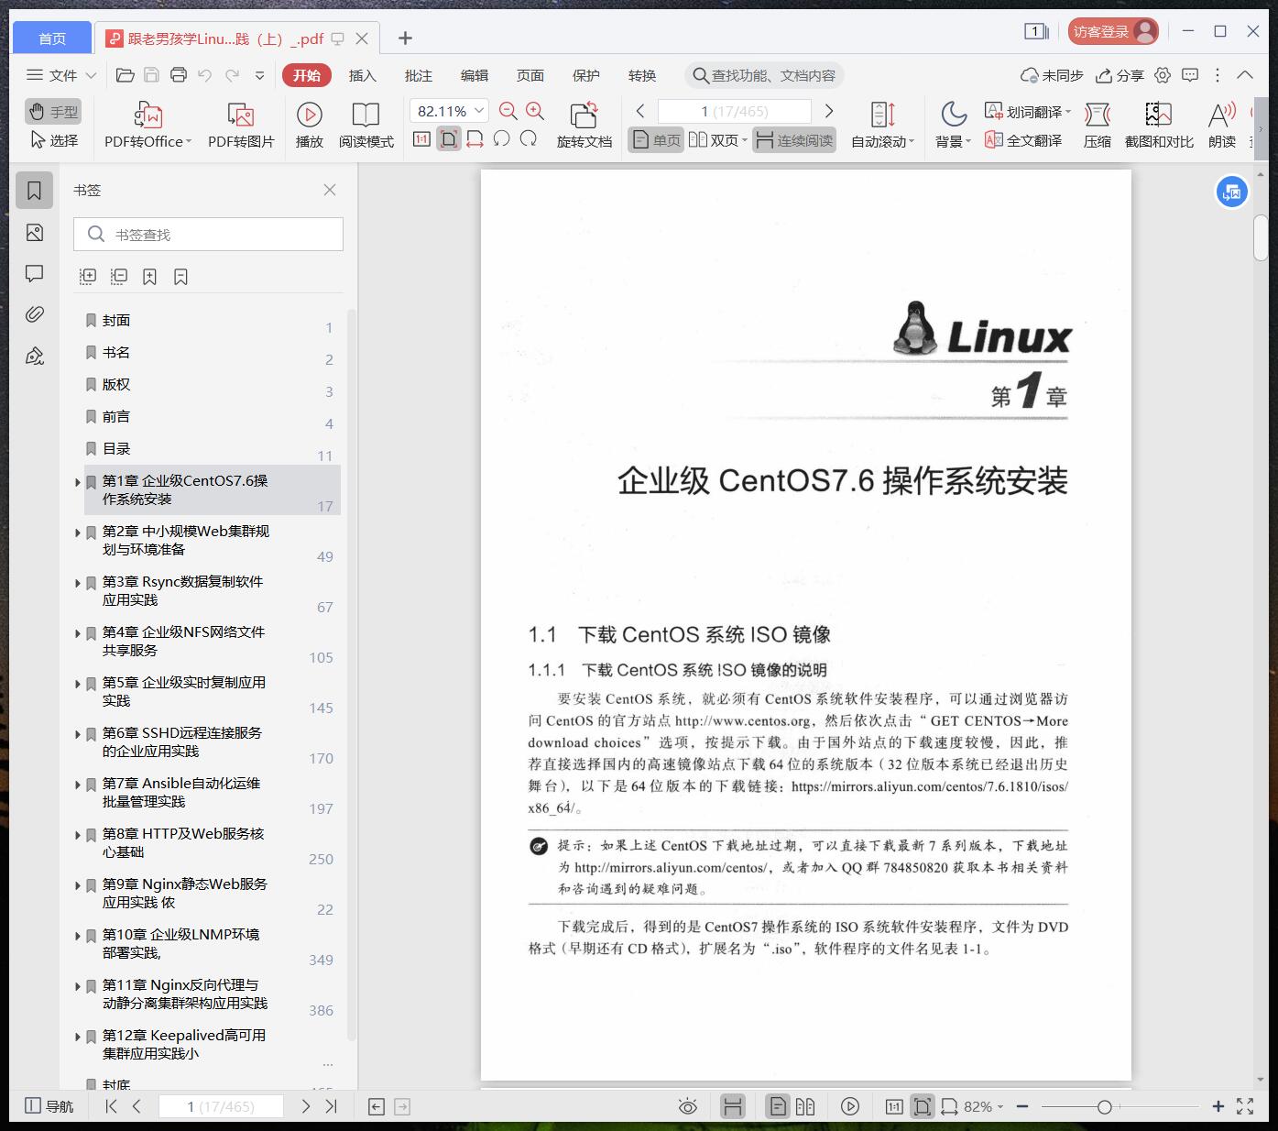Screen dimensions: 1278x1131
Task: Show bookmarks sidebar panel
Action: 35,191
